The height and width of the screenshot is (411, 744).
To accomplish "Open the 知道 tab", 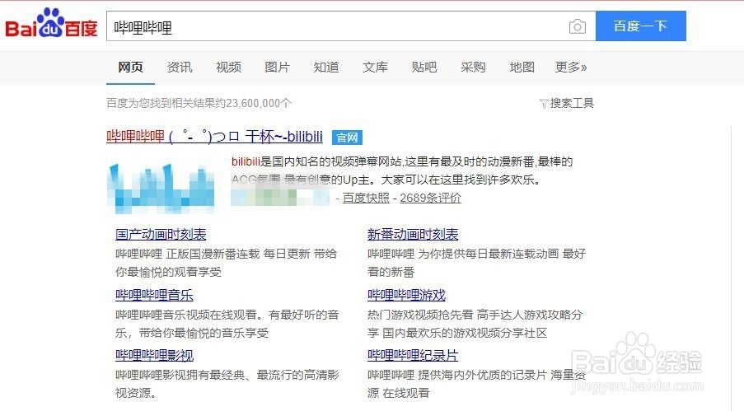I will (x=326, y=67).
